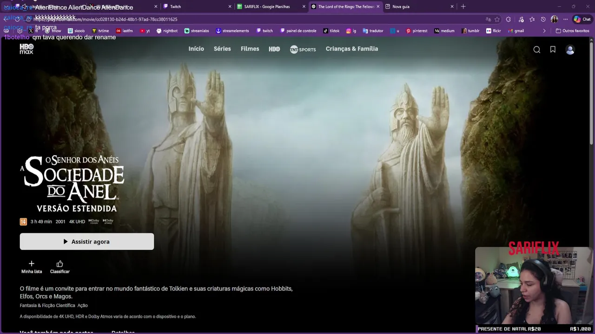Click the media music note toolbar icon
The image size is (595, 334).
click(521, 19)
